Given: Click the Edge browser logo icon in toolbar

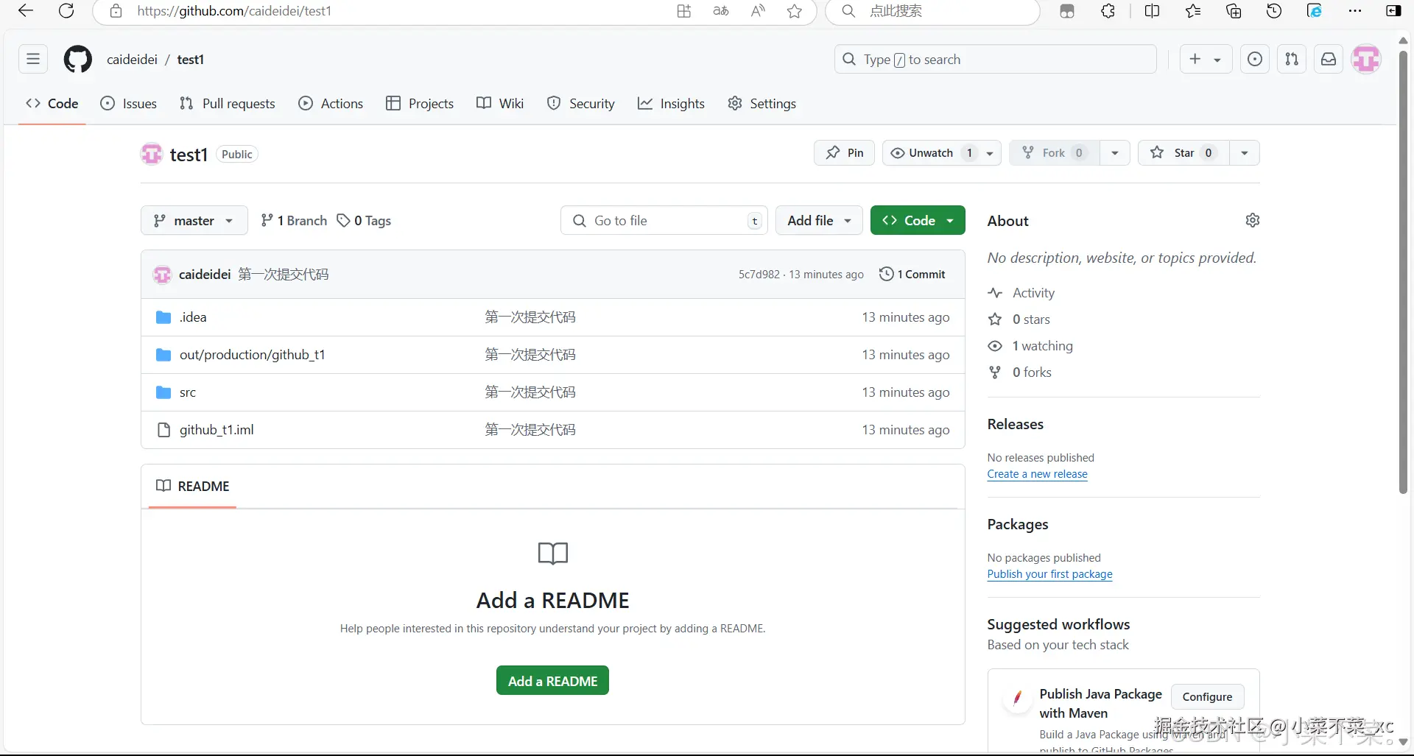Looking at the screenshot, I should (x=1315, y=10).
